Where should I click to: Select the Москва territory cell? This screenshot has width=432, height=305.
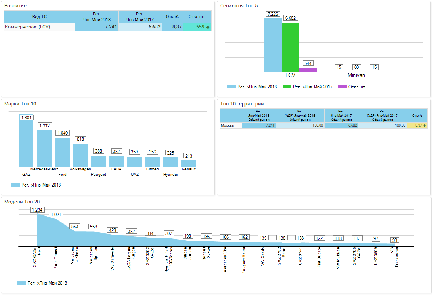[x=231, y=125]
